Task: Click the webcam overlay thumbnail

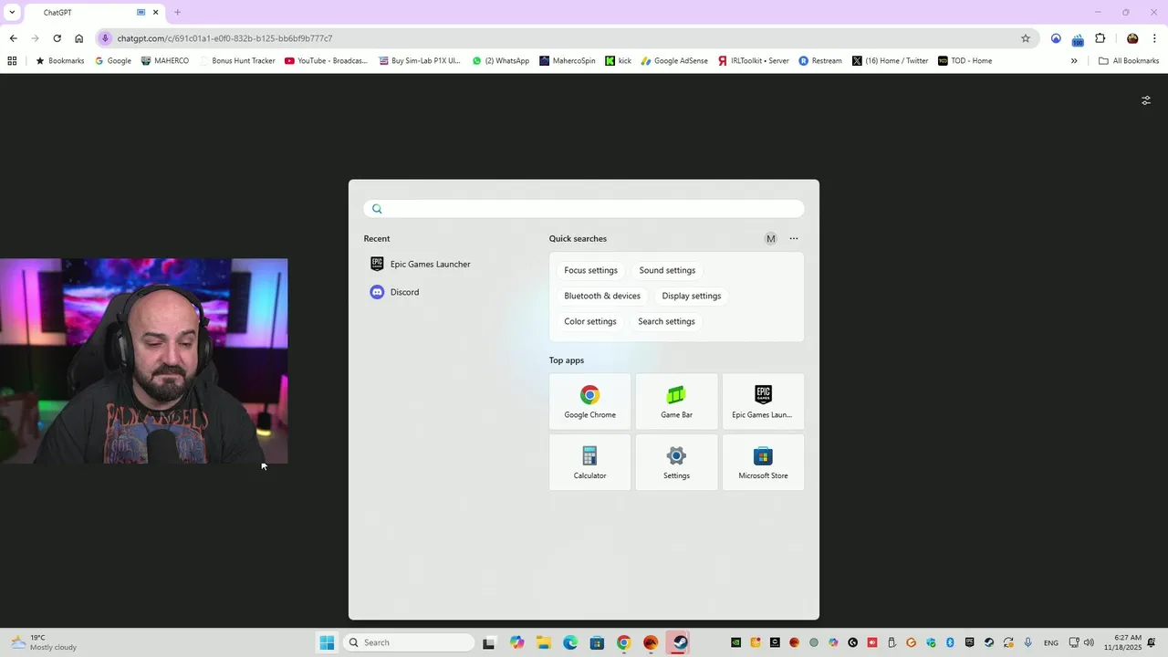Action: click(x=143, y=361)
